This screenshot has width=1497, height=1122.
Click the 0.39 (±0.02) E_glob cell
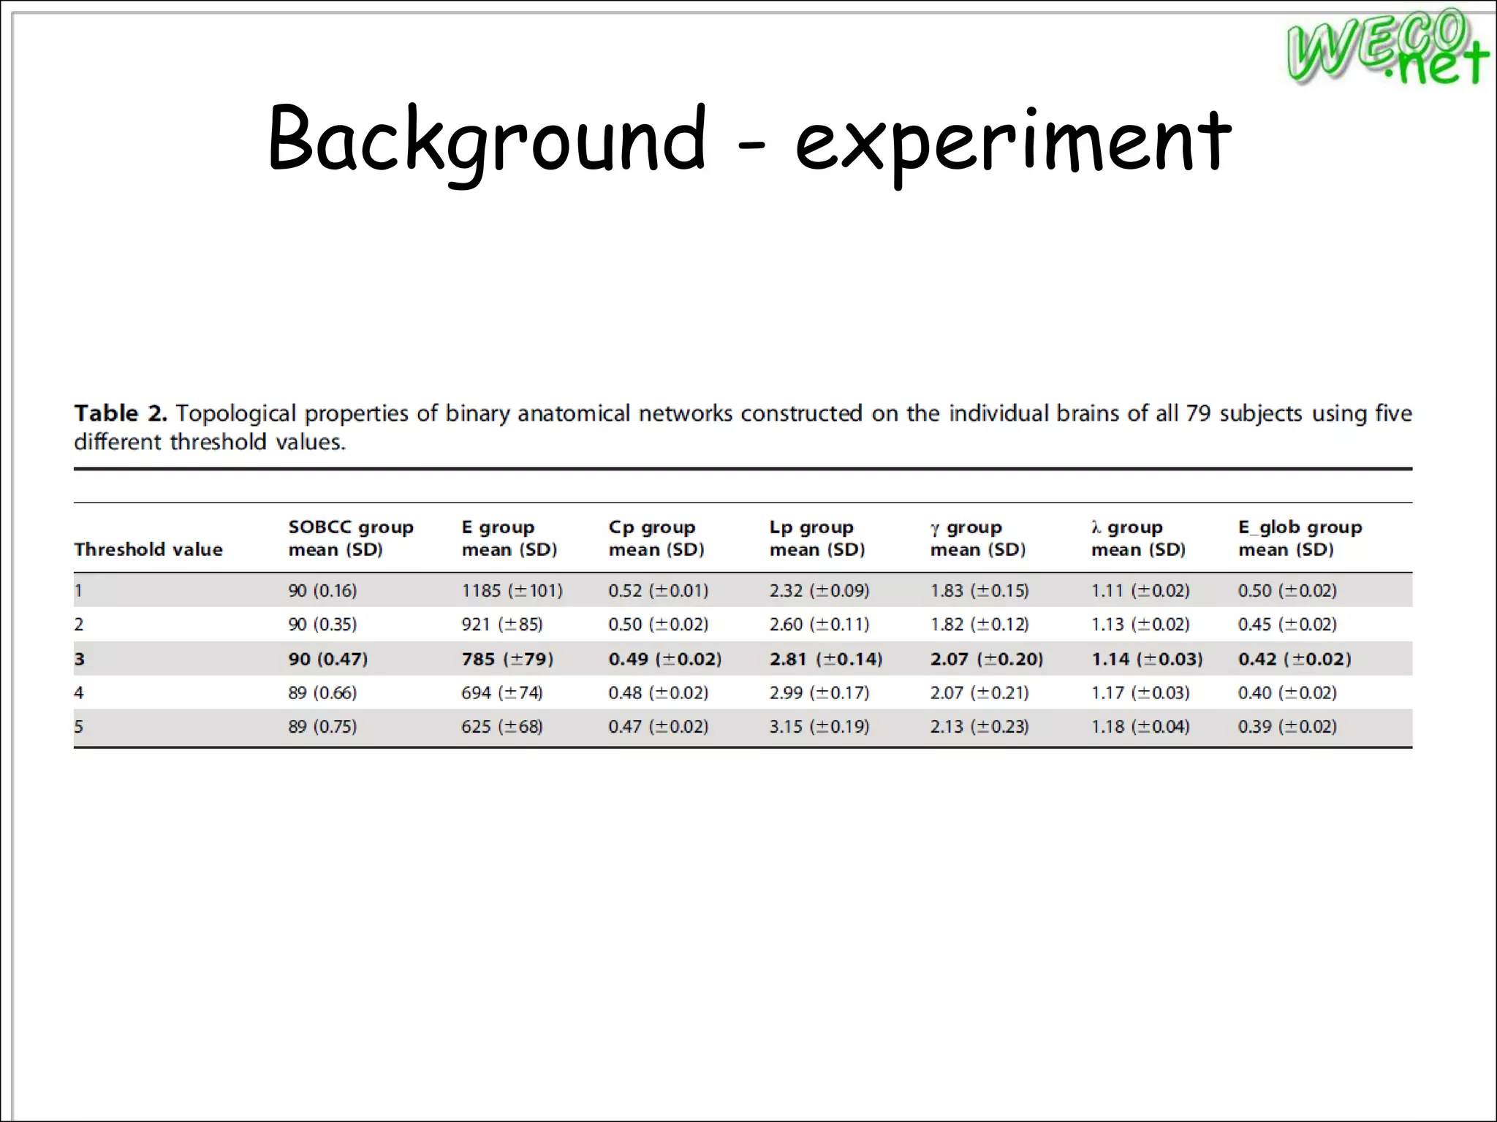coord(1286,727)
